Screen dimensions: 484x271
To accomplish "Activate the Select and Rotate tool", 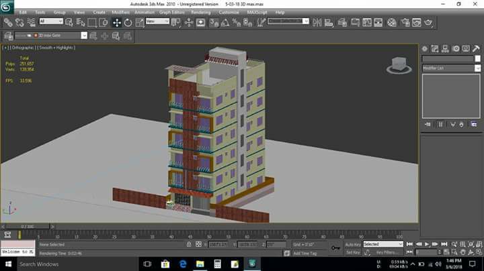I will [x=128, y=23].
